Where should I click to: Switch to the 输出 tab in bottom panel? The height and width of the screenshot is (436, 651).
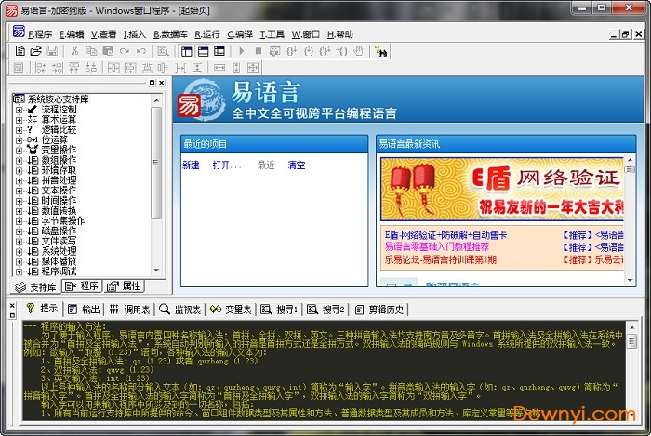tap(84, 309)
